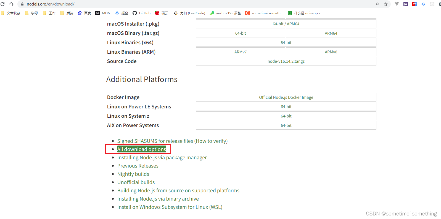This screenshot has height=219, width=441.
Task: Download macOS Installer 64-bit / ARM64
Action: pyautogui.click(x=286, y=24)
